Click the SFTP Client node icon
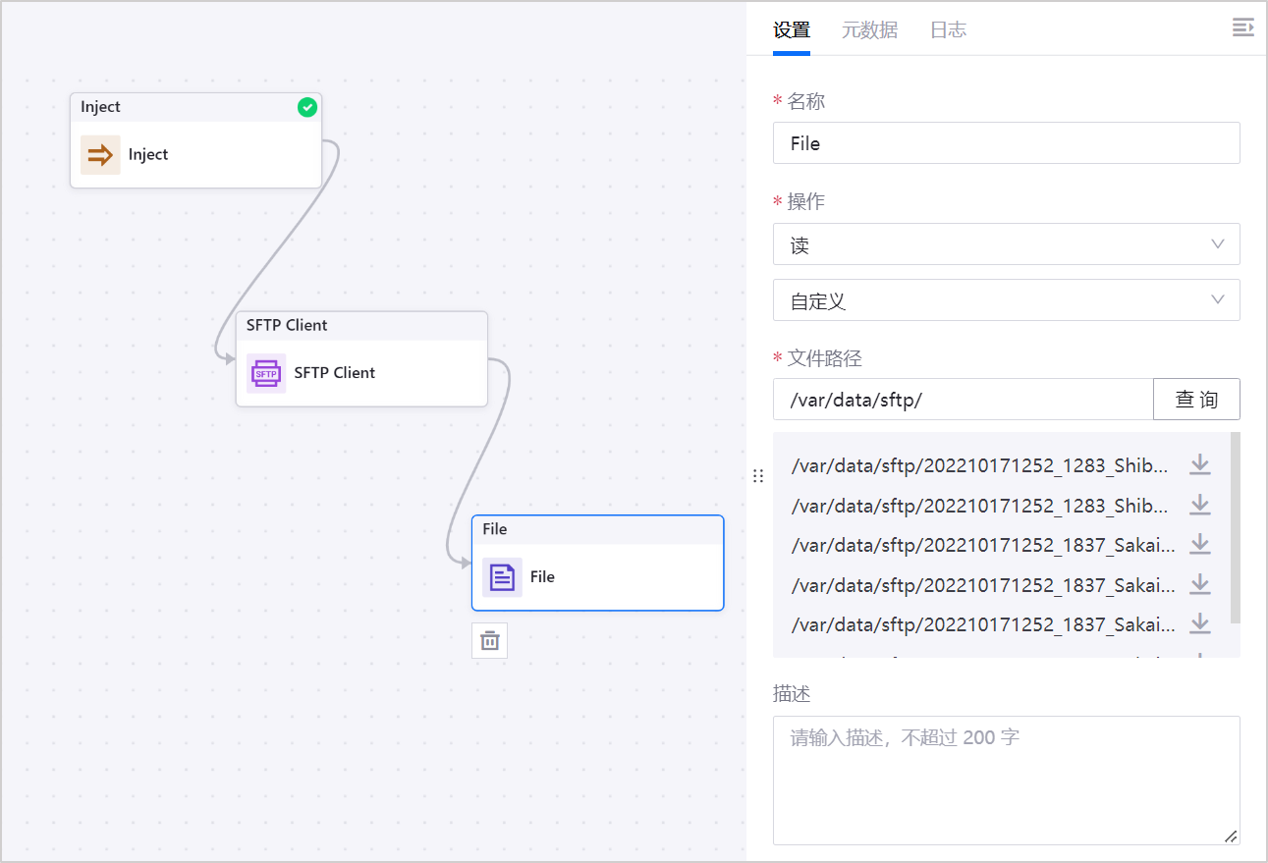 pyautogui.click(x=266, y=373)
